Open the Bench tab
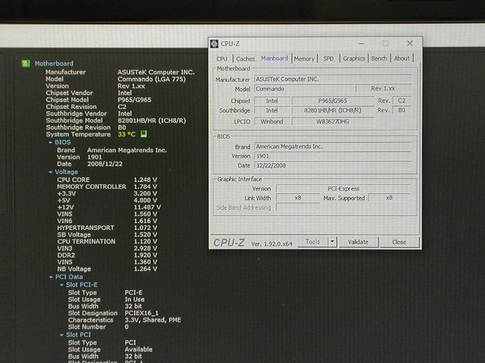This screenshot has width=485, height=363. coord(379,58)
